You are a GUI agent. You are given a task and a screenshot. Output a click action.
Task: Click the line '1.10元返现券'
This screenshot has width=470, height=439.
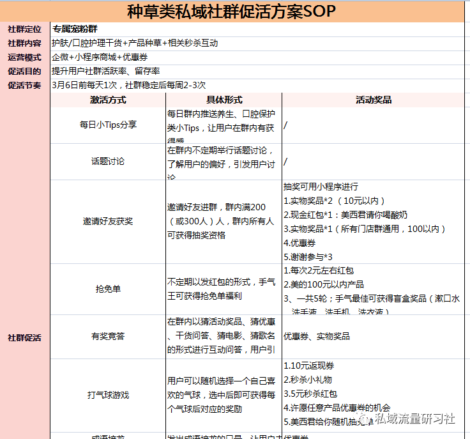coord(308,366)
